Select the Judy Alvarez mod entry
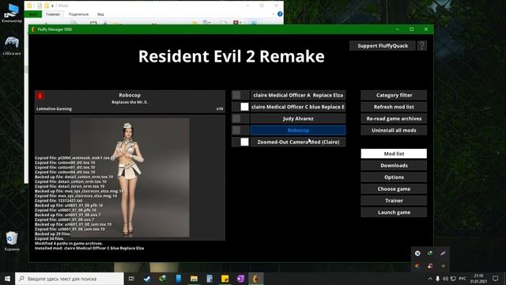506x285 pixels. [x=298, y=119]
